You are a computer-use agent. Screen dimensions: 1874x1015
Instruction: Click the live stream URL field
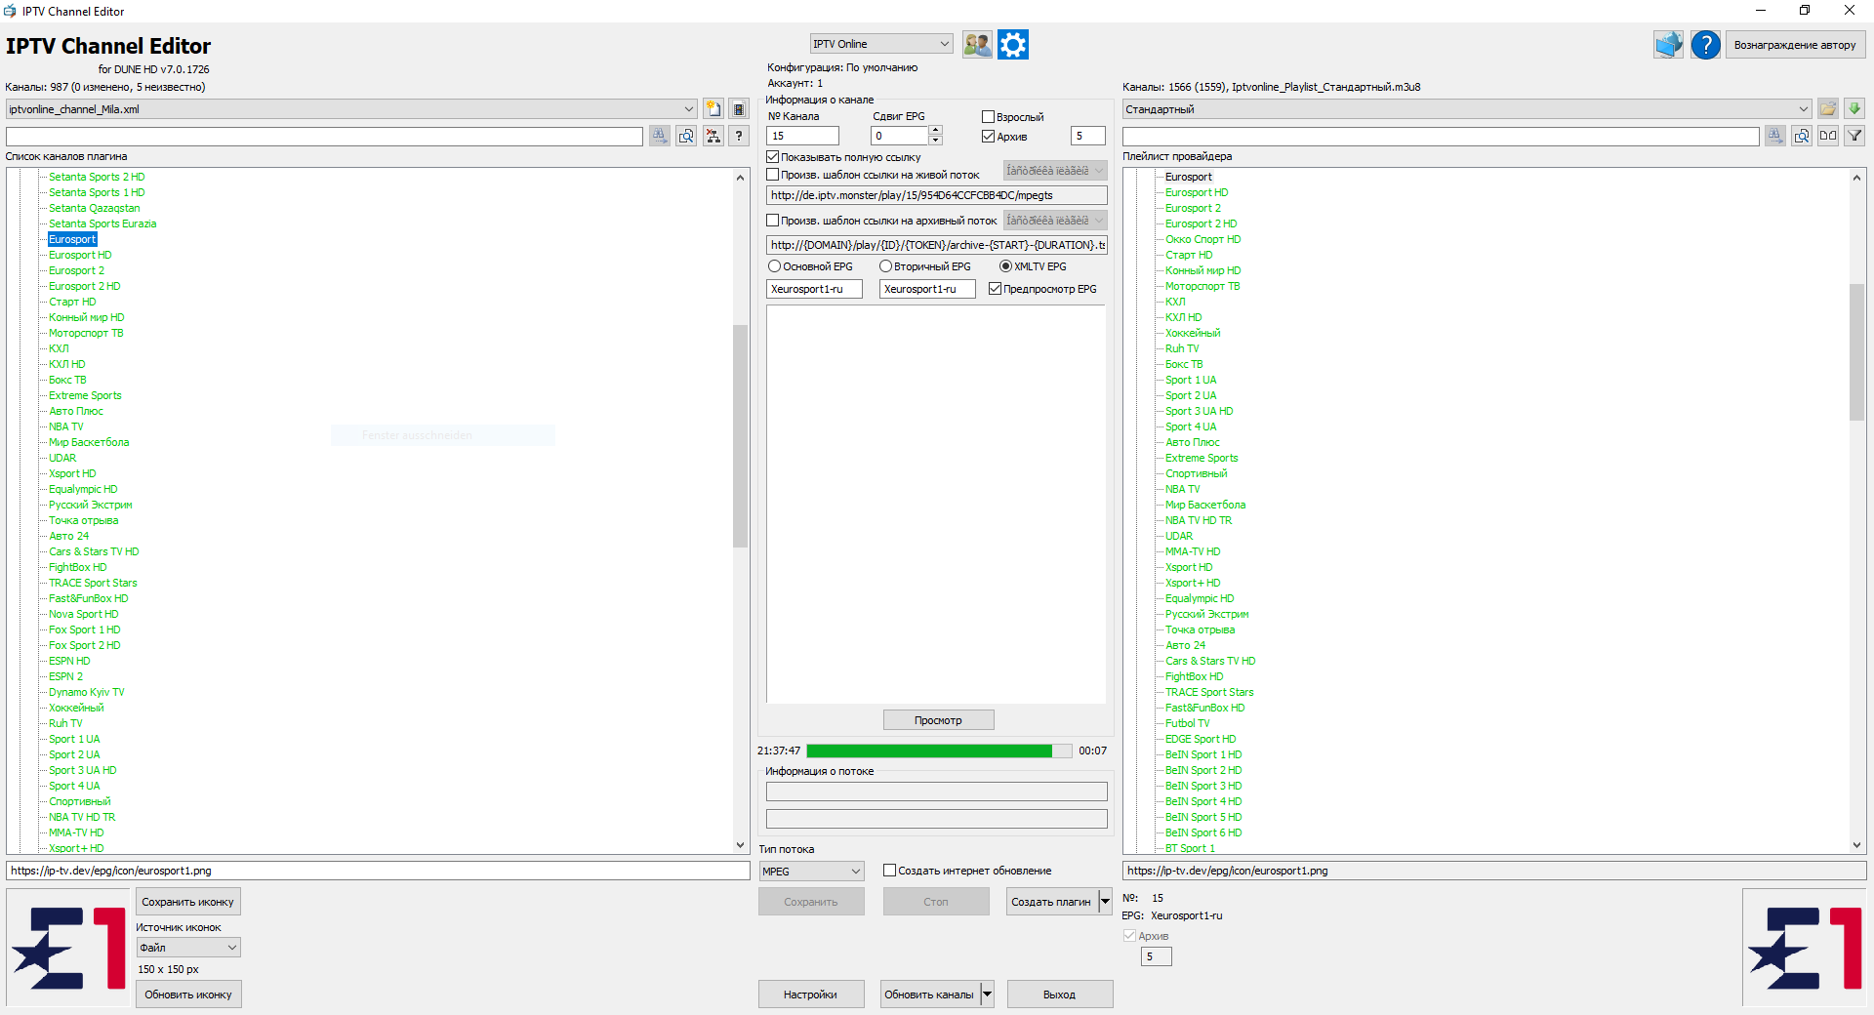937,195
